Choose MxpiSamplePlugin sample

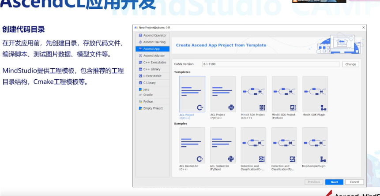[315, 145]
